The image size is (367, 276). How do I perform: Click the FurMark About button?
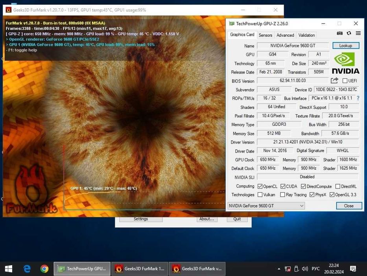pos(207,219)
